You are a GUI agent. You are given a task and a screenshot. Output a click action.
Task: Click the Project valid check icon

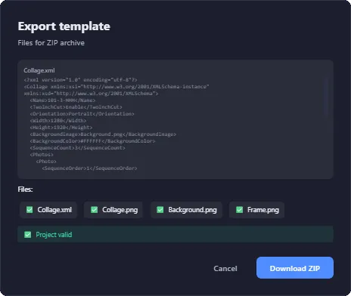28,235
